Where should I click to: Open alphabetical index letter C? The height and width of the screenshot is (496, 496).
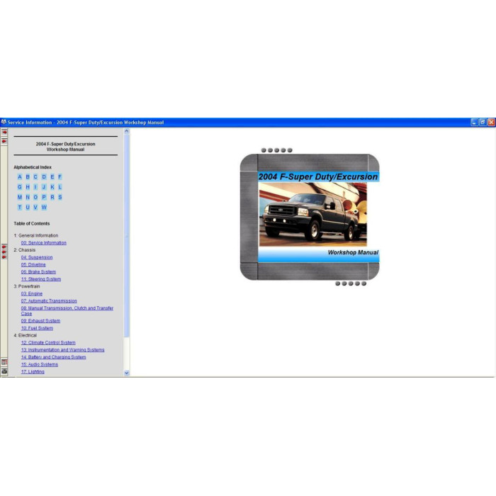[35, 177]
